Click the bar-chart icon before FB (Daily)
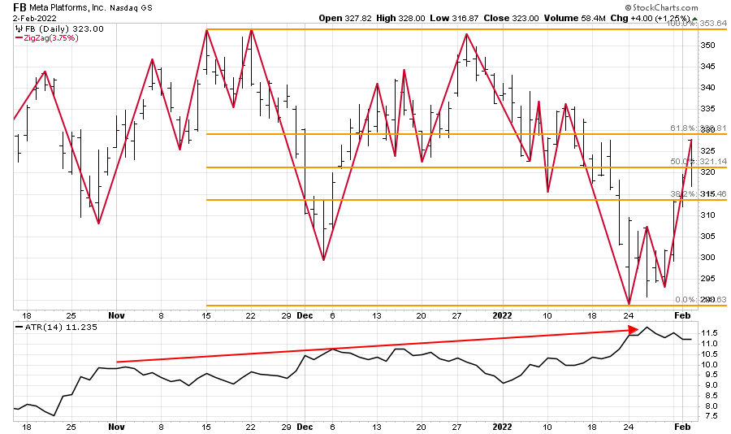 click(19, 29)
